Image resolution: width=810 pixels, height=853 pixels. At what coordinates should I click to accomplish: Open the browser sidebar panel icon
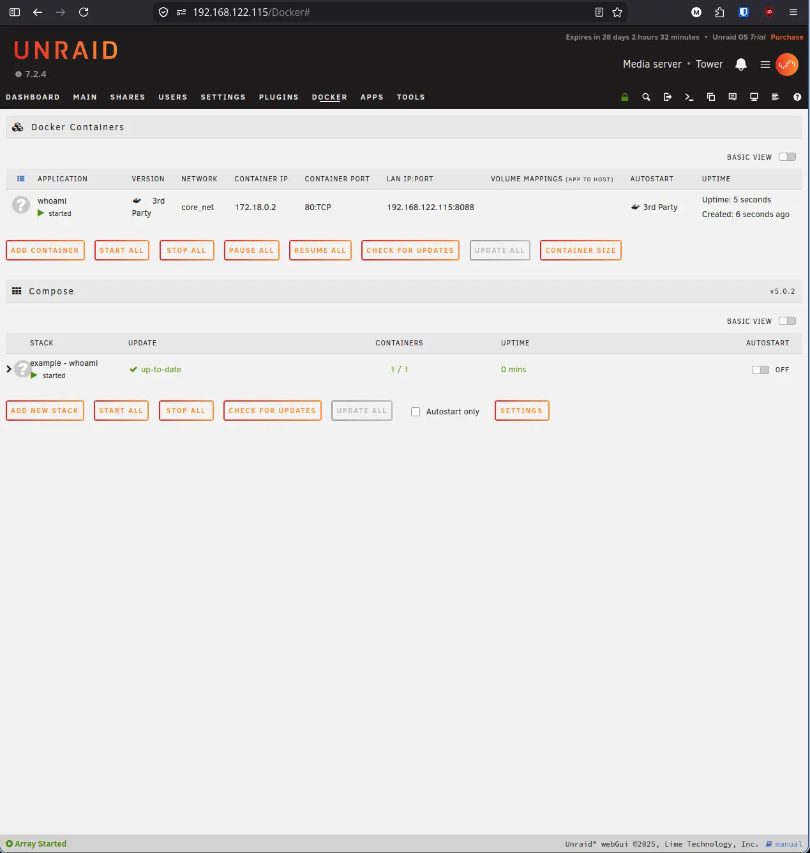[x=15, y=12]
